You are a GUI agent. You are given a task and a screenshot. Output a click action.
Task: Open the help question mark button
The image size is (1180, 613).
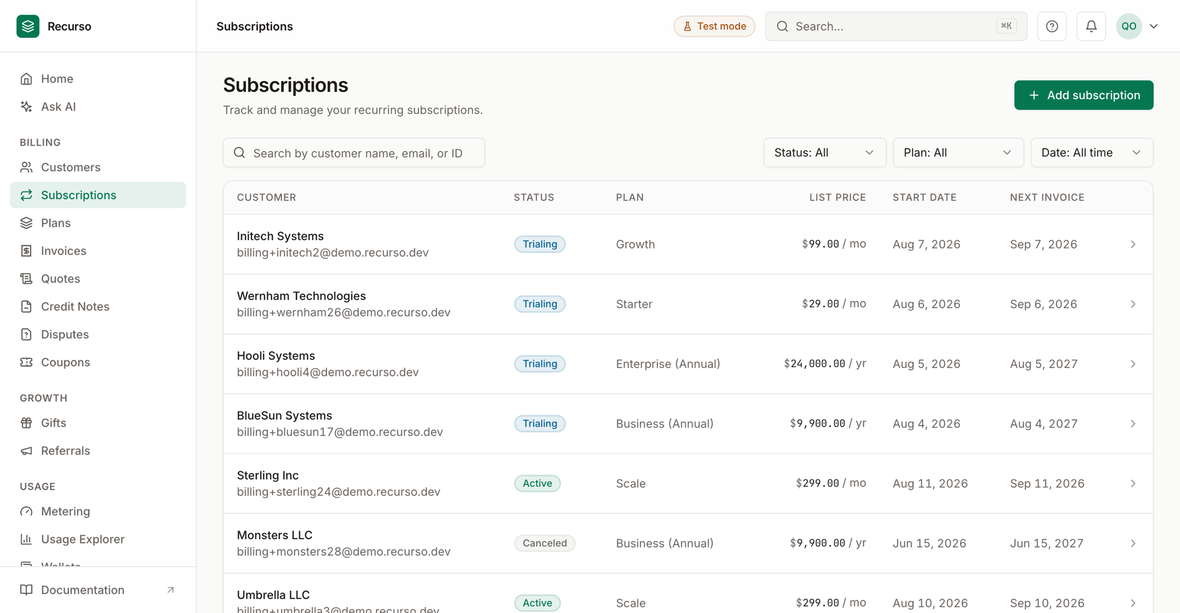point(1051,26)
